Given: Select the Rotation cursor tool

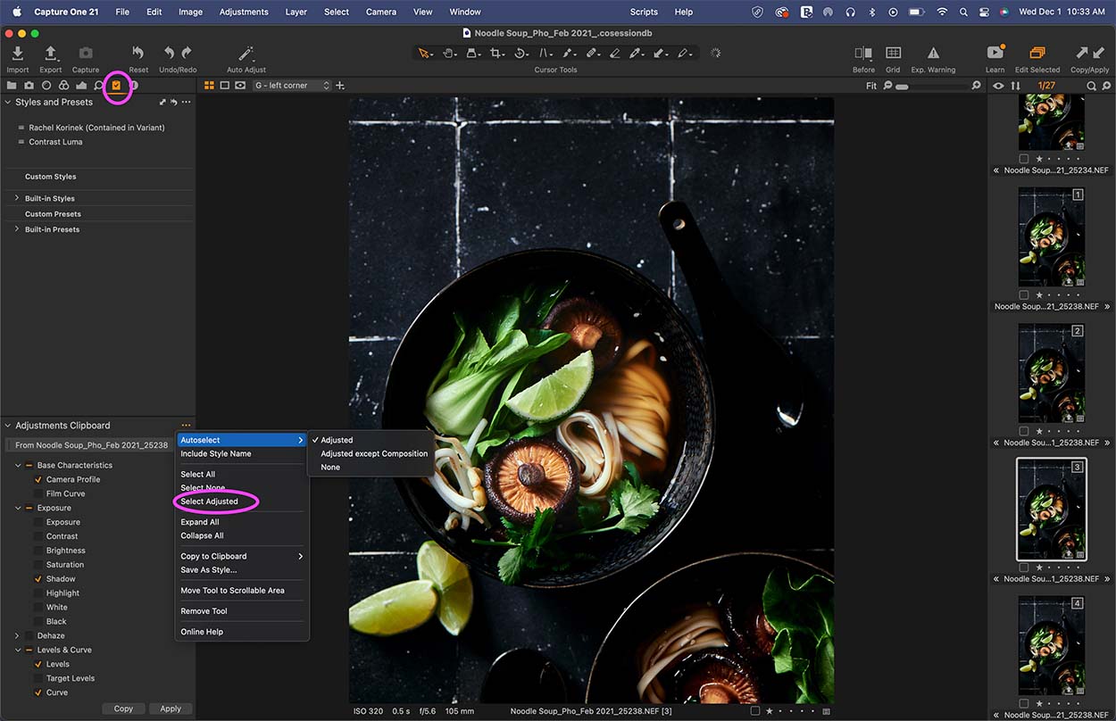Looking at the screenshot, I should [x=521, y=53].
